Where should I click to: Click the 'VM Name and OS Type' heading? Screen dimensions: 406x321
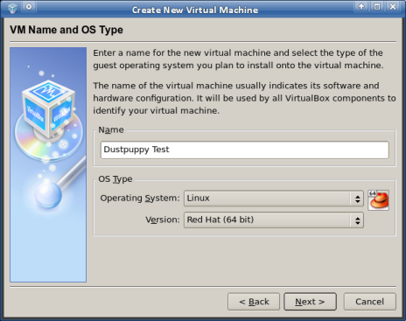pos(66,30)
